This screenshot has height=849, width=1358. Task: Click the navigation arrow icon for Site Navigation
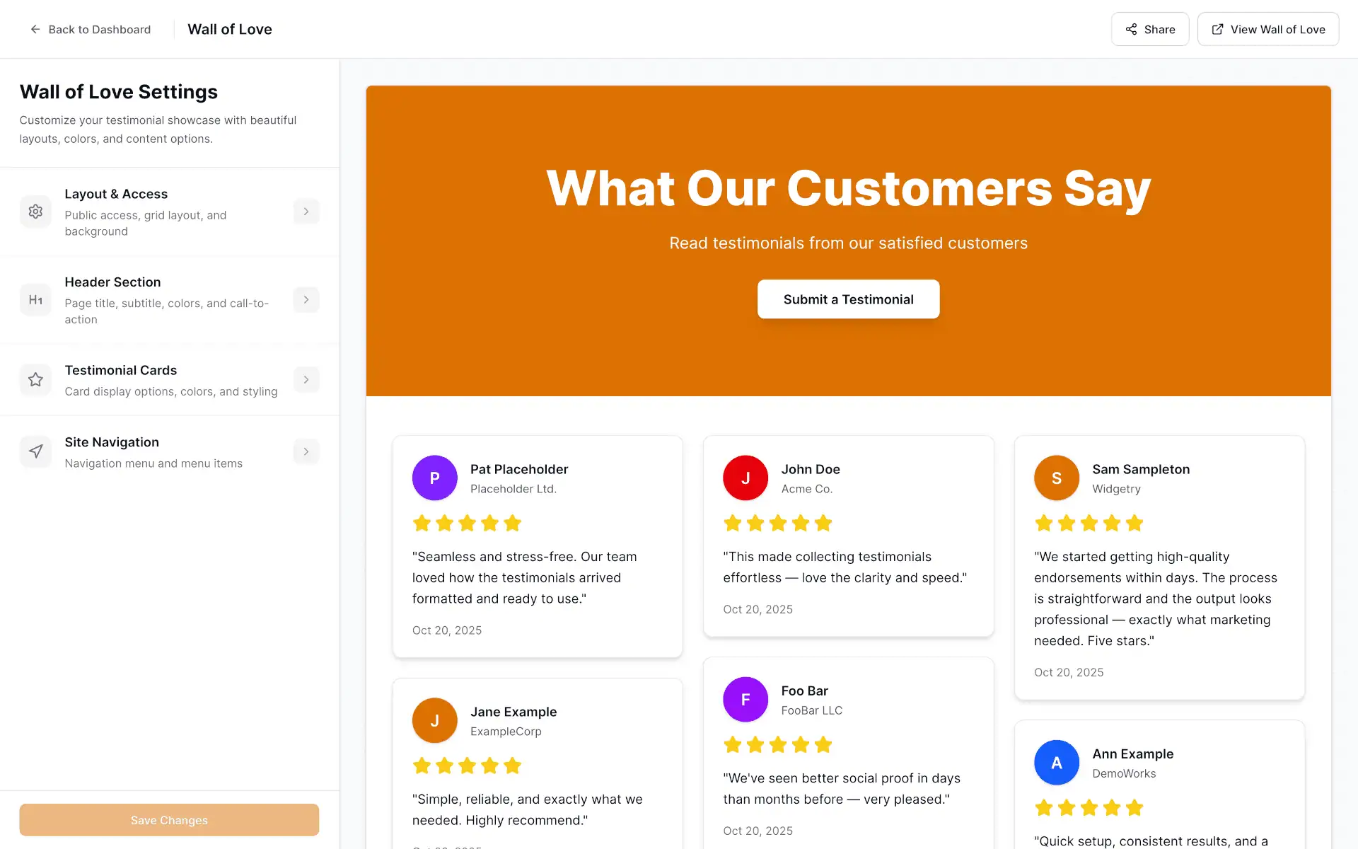click(x=35, y=451)
